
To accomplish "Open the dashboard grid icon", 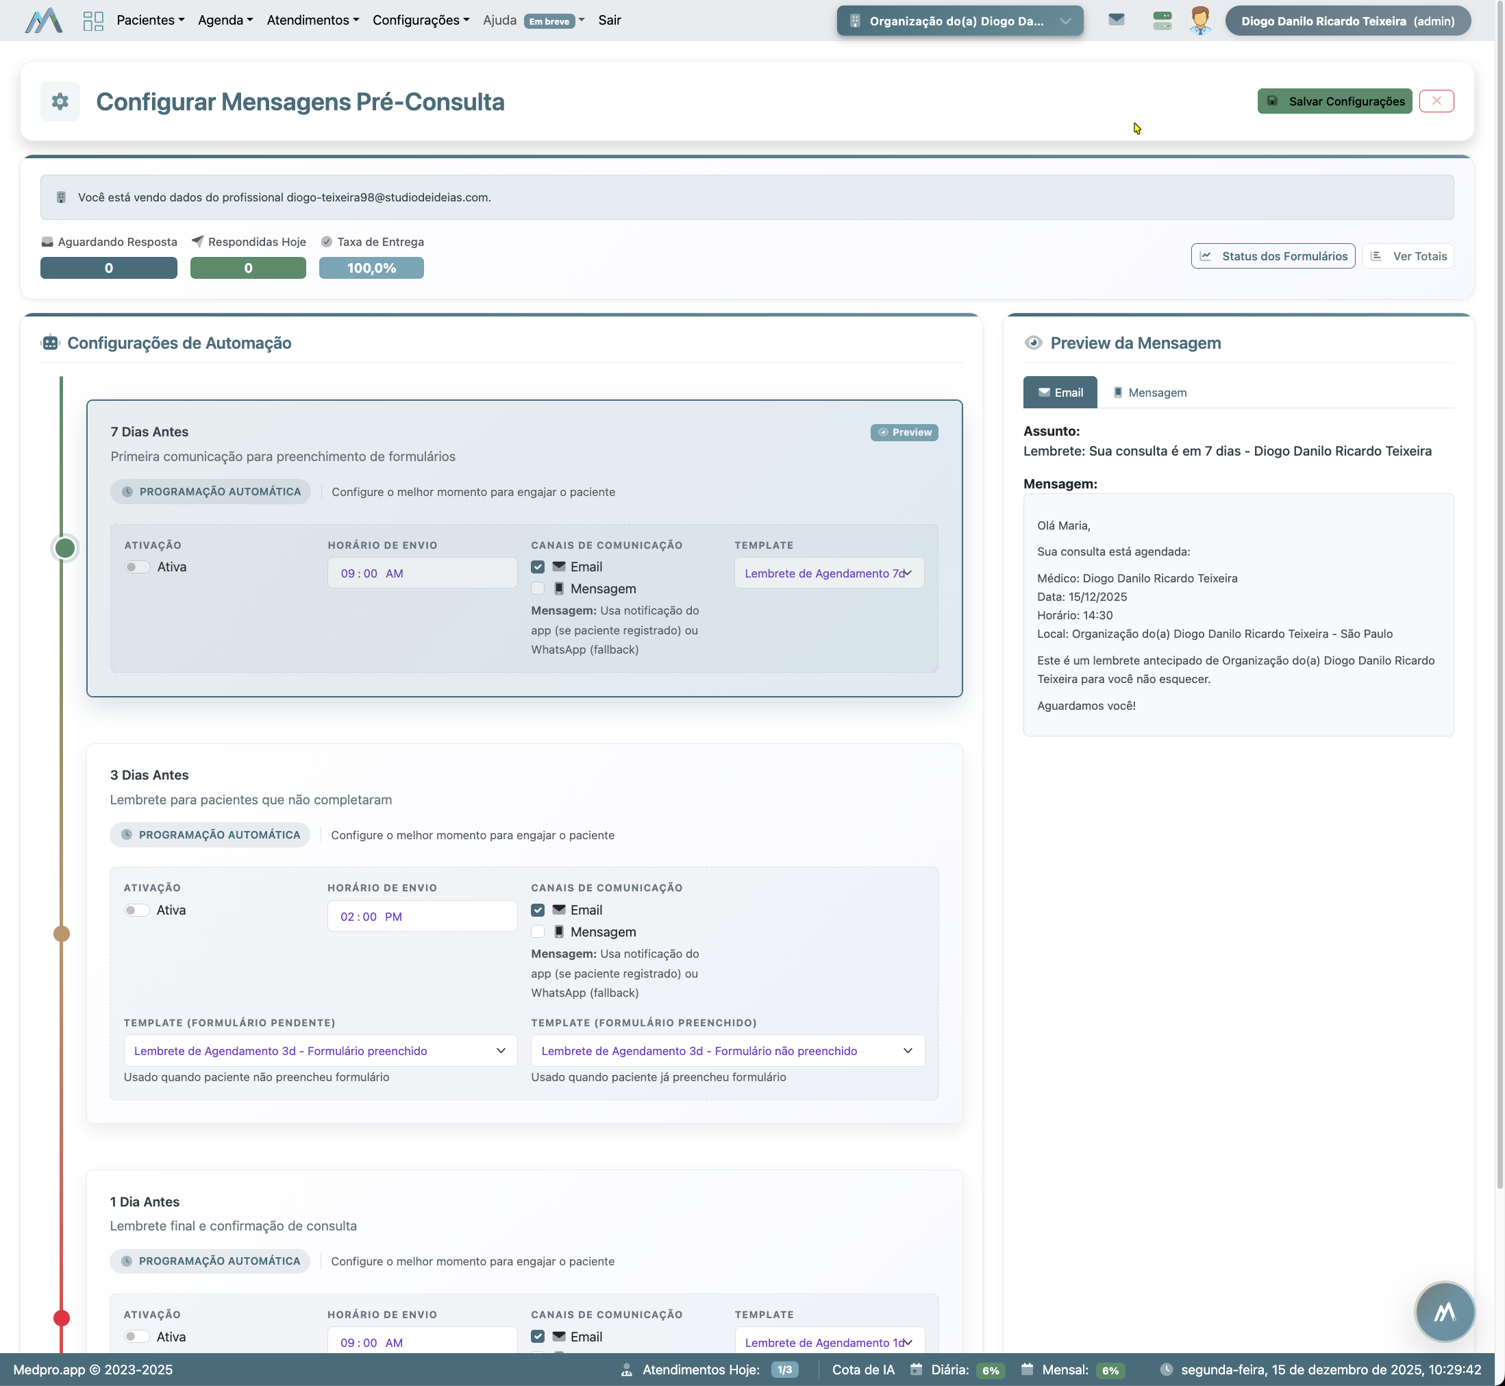I will pos(93,21).
